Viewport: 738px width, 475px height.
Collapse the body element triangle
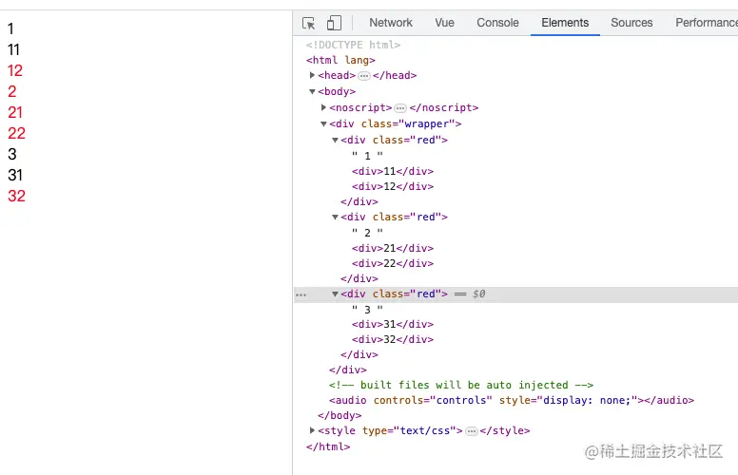[312, 92]
